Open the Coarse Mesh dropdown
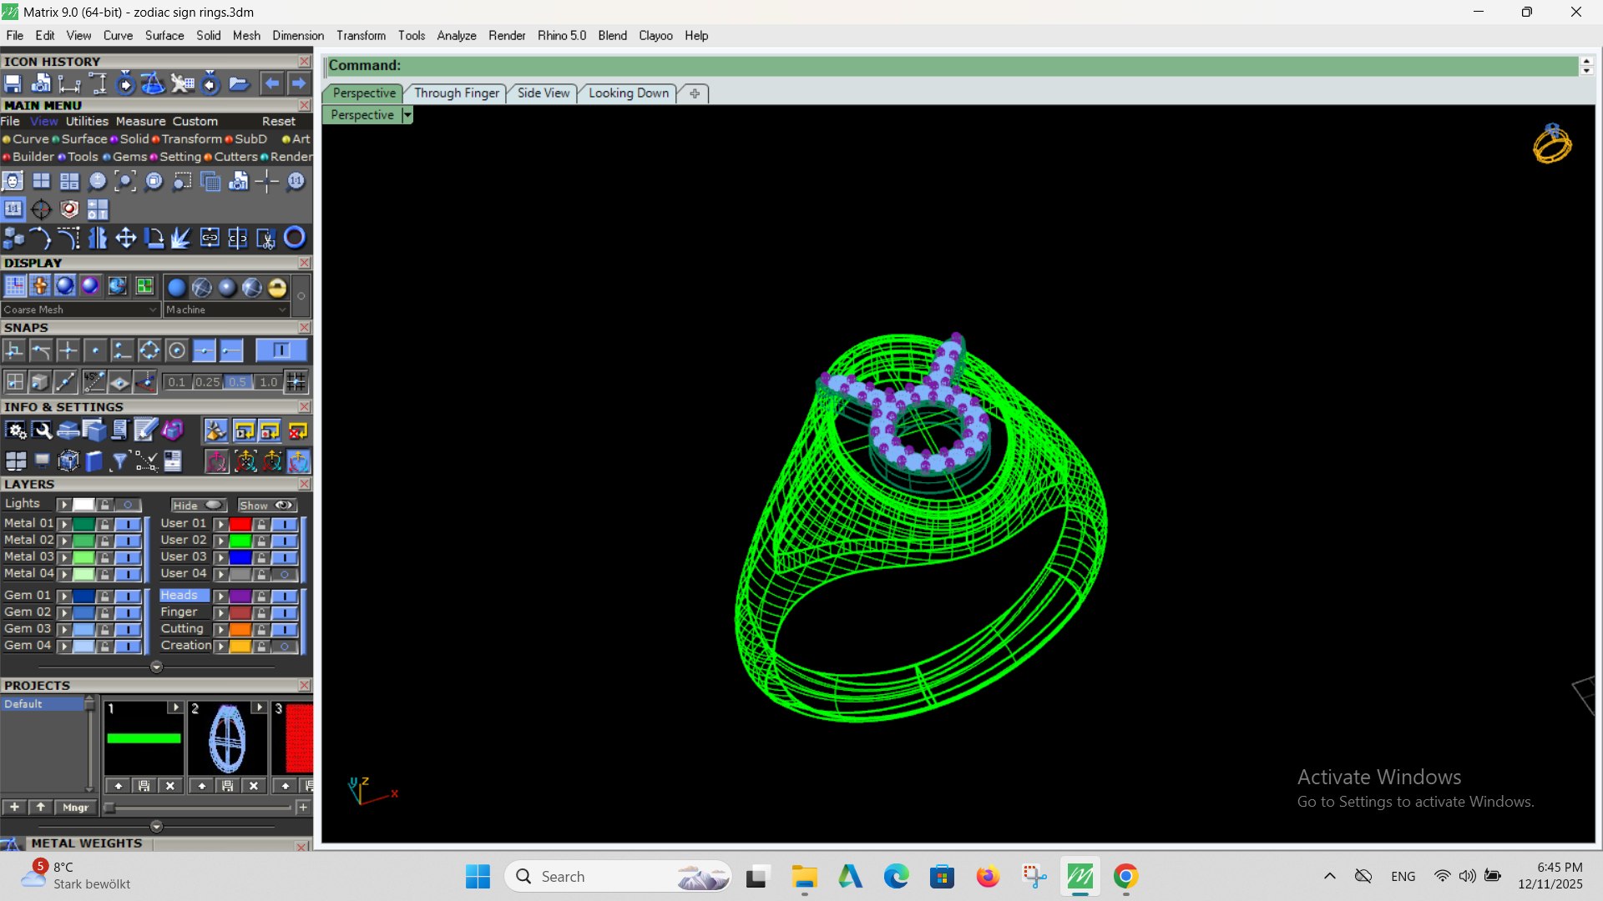1603x901 pixels. point(80,310)
